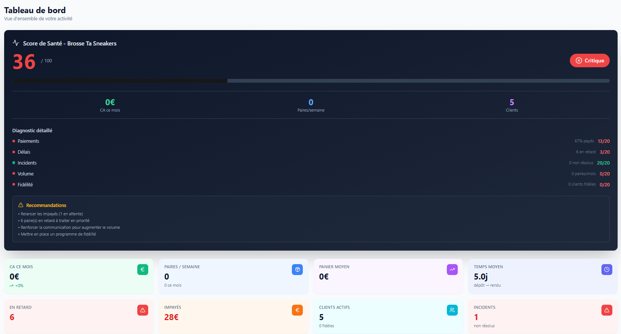Click the red warning icon in INCIDENTS card
The image size is (621, 334).
tap(607, 310)
